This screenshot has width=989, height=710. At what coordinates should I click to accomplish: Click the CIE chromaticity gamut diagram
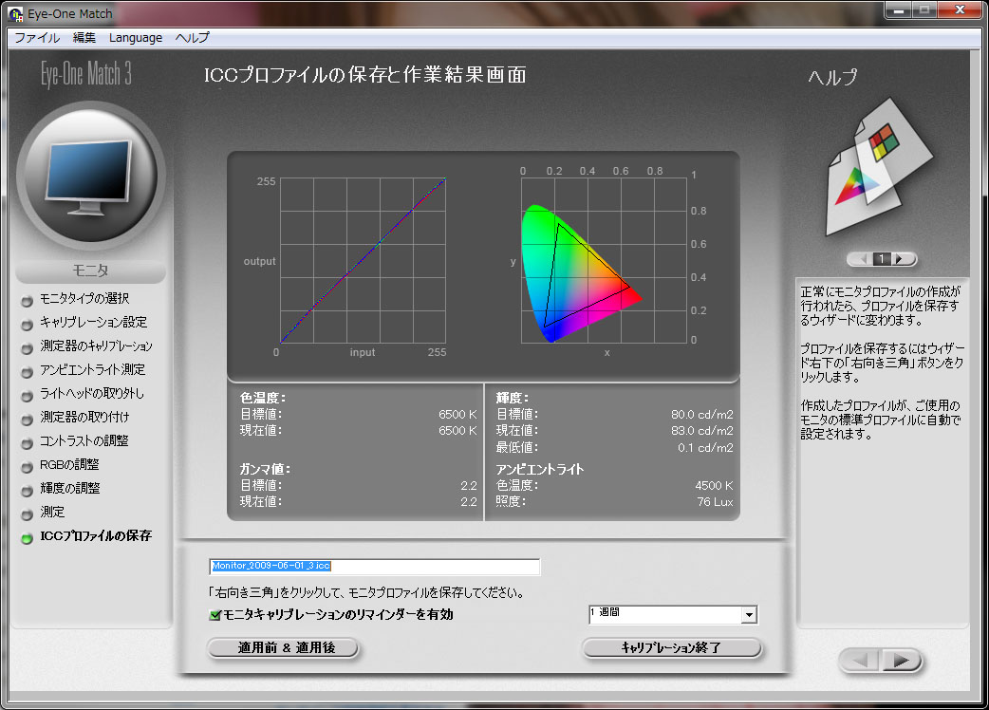pyautogui.click(x=579, y=271)
